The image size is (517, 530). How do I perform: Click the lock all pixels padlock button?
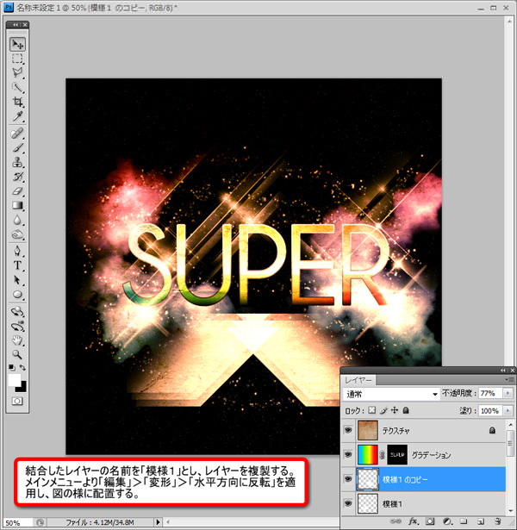tap(406, 411)
